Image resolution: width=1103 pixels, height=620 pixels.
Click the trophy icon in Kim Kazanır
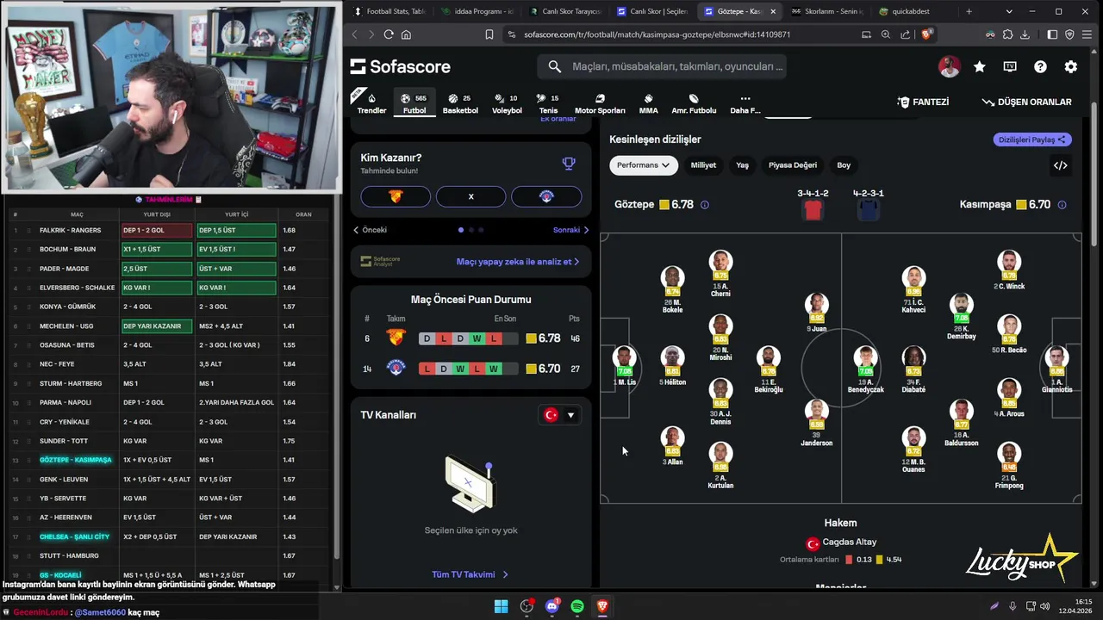click(569, 163)
